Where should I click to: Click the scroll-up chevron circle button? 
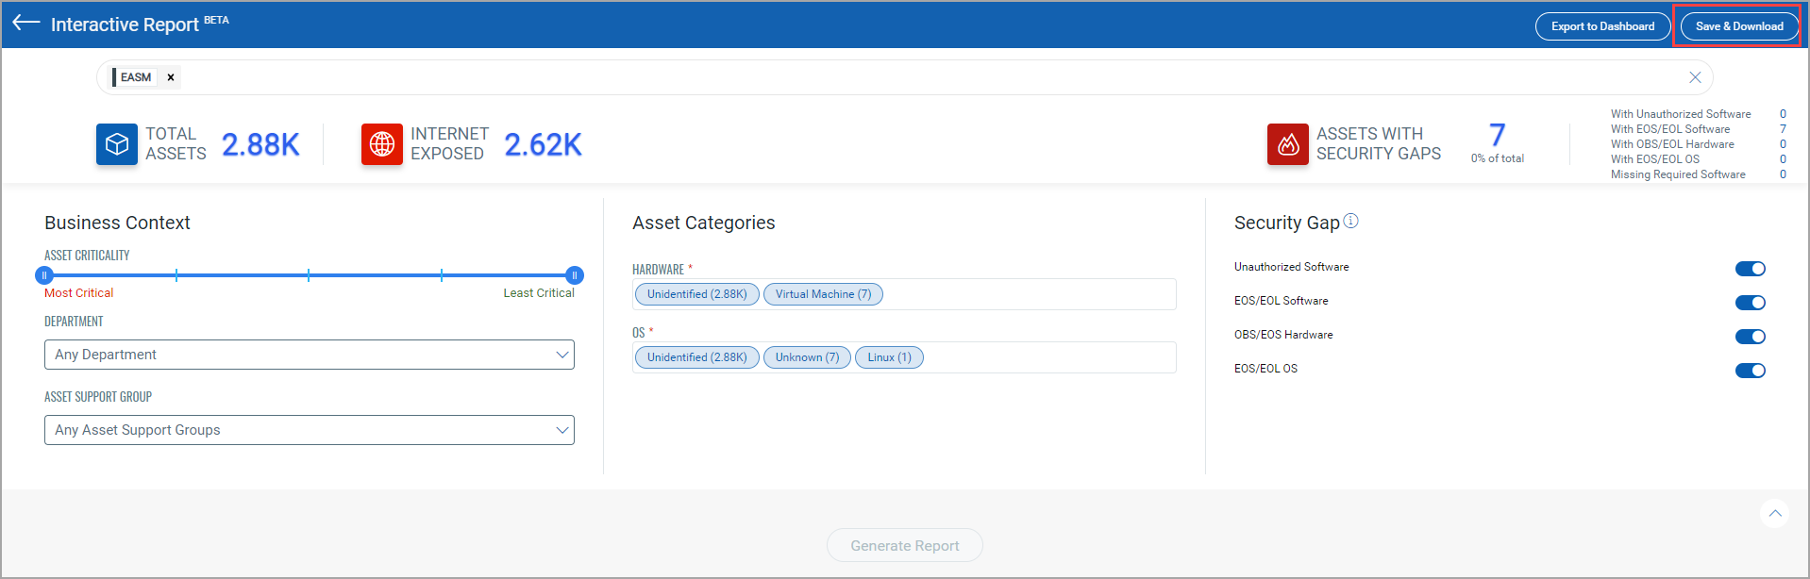pyautogui.click(x=1775, y=513)
